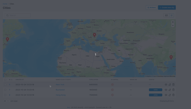Zoom in on the map
The height and width of the screenshot is (109, 191).
(x=173, y=22)
